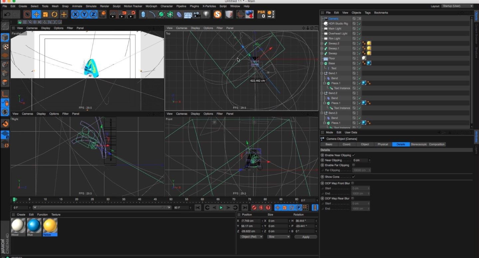Add a primitive capsule object icon
The height and width of the screenshot is (258, 479).
coord(143,14)
